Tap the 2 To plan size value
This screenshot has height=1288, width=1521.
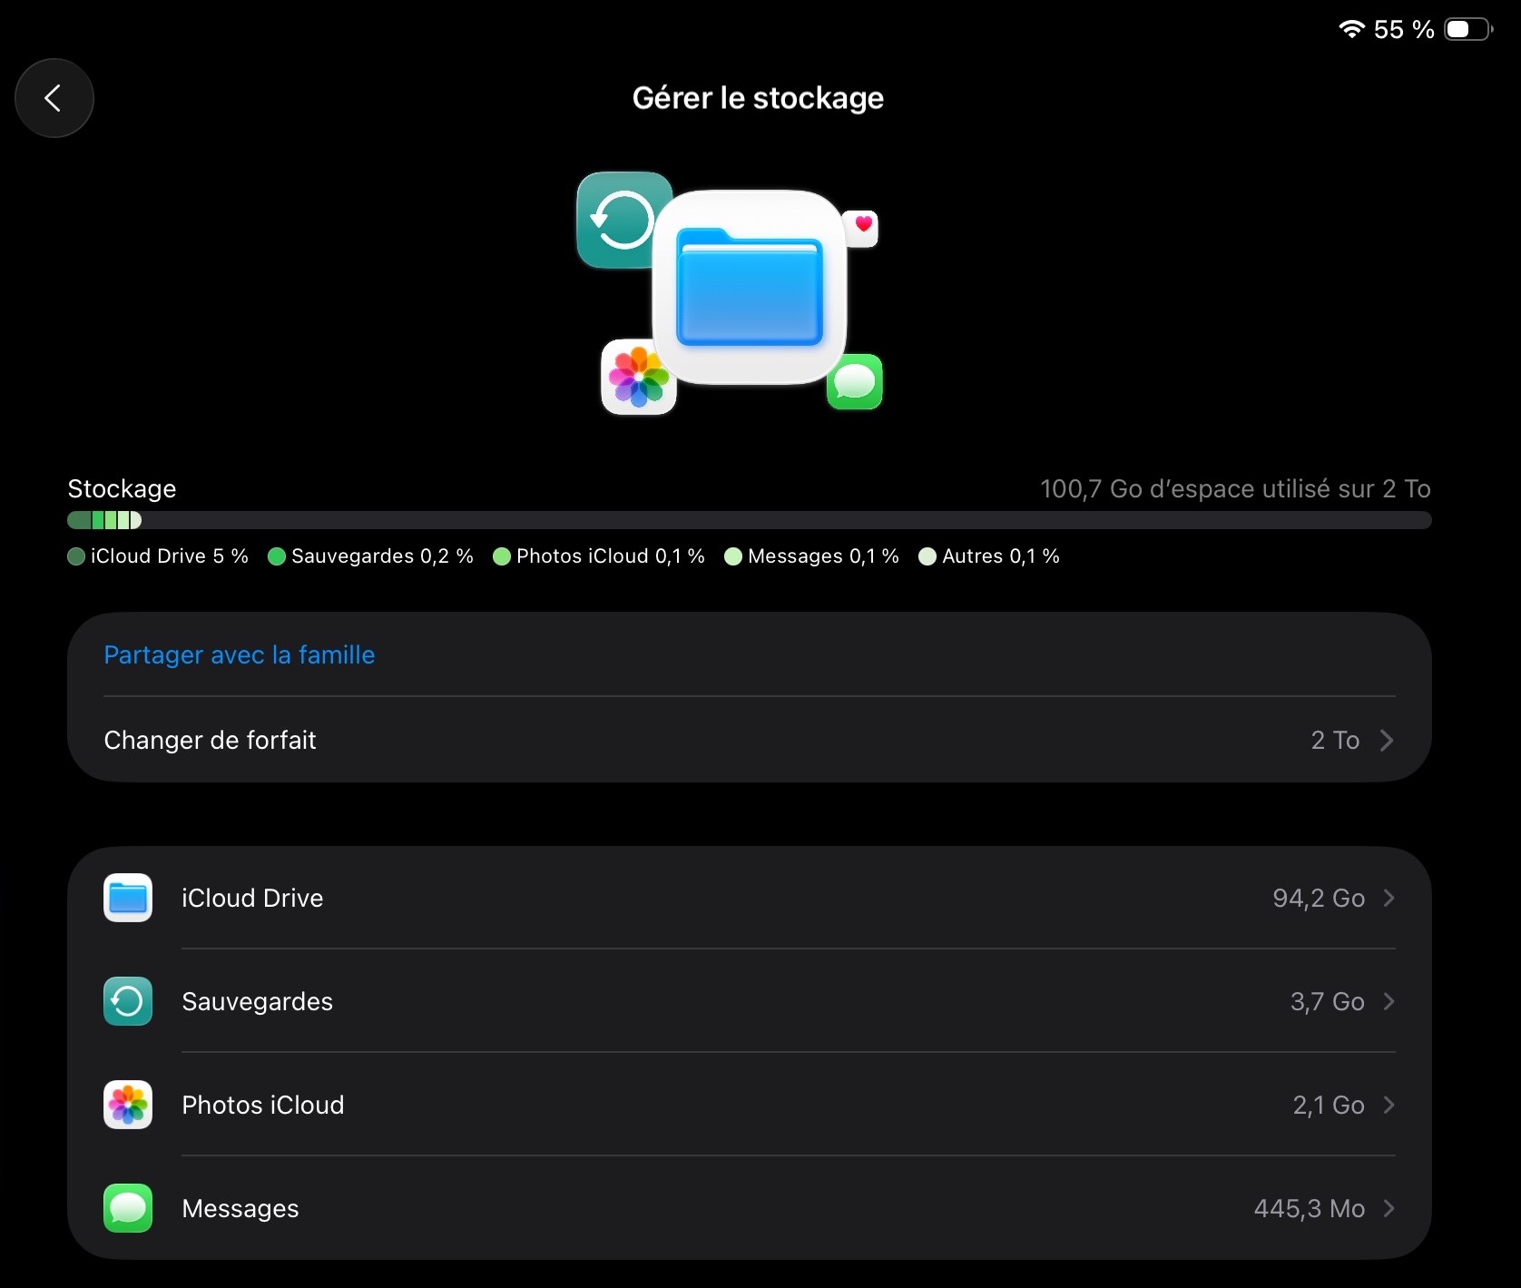point(1335,741)
